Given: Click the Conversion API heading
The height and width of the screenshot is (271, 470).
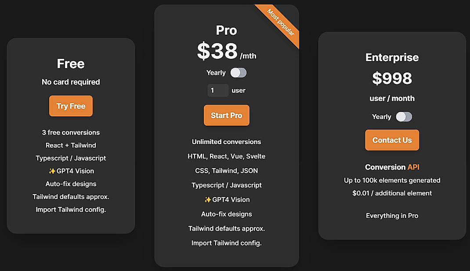Looking at the screenshot, I should click(x=392, y=167).
